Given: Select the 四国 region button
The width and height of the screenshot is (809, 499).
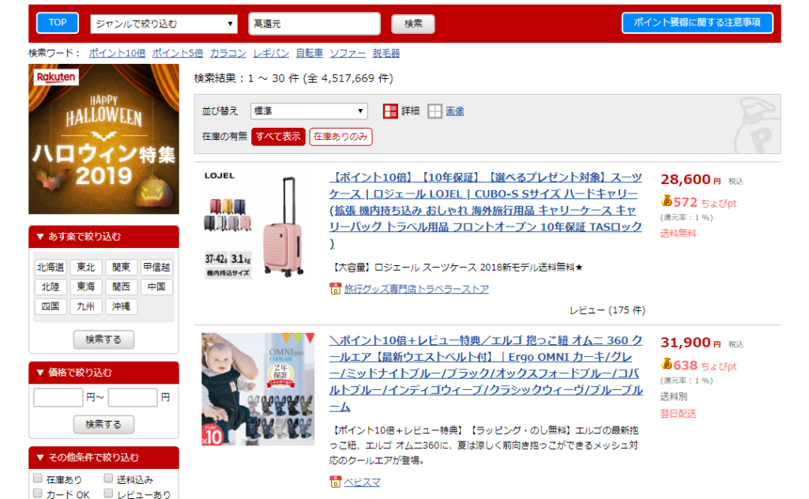Looking at the screenshot, I should coord(50,306).
